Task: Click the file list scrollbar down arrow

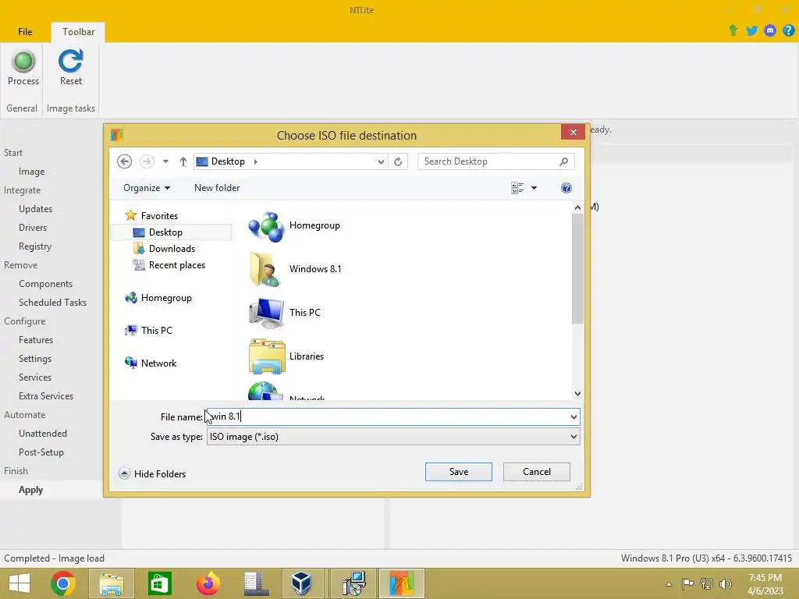Action: (577, 393)
